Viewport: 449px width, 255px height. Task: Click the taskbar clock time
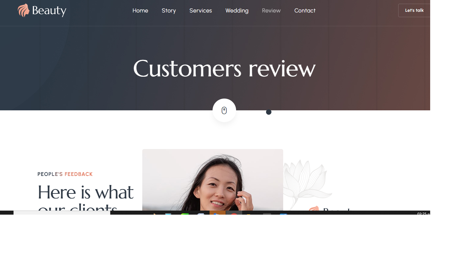click(x=423, y=213)
